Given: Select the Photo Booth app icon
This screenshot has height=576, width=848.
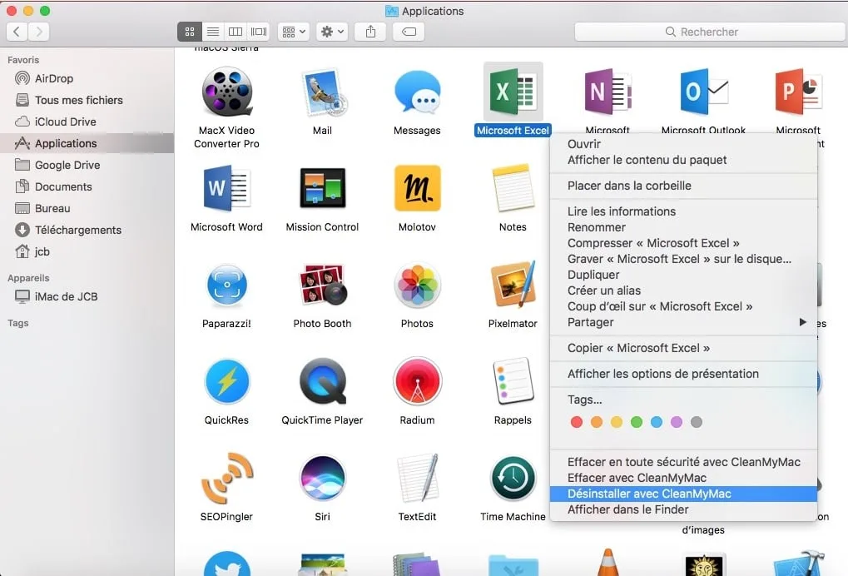Looking at the screenshot, I should pyautogui.click(x=322, y=285).
